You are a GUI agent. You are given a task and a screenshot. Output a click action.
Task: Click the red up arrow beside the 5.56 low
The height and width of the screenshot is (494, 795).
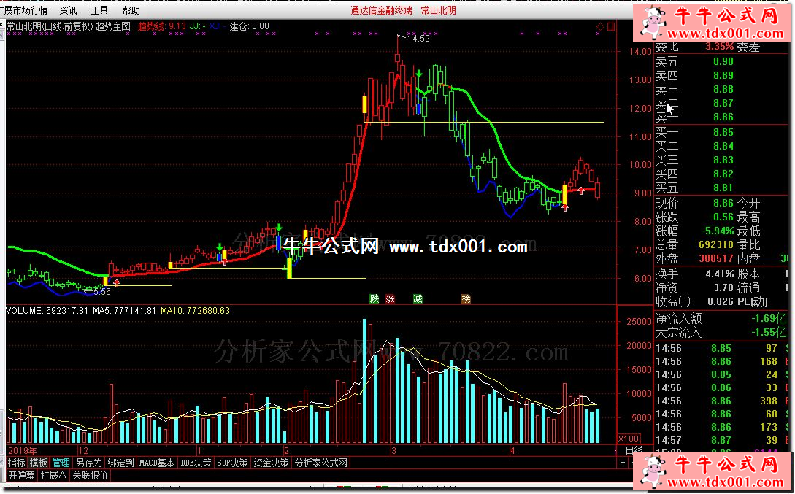tap(117, 283)
